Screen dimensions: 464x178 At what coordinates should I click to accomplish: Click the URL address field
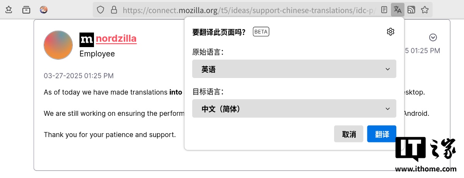pos(247,10)
